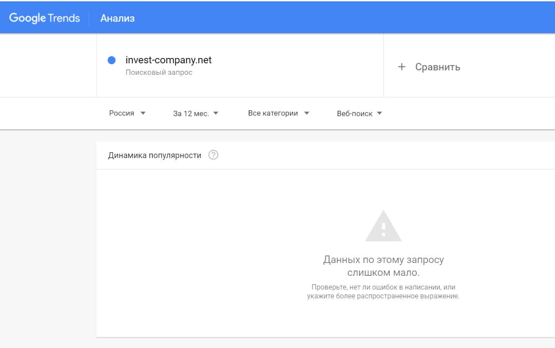The image size is (555, 348).
Task: Click the plus icon next to Сравнить
Action: 401,67
